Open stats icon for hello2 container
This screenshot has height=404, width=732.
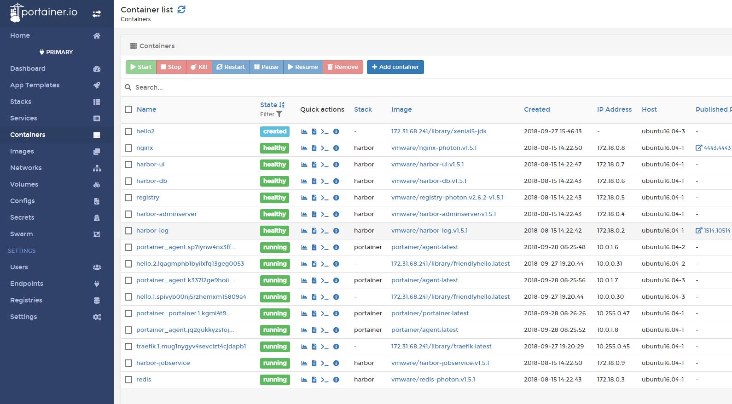pos(304,131)
